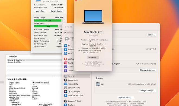Select Radeon Pro 560X video card row

(x=35, y=62)
